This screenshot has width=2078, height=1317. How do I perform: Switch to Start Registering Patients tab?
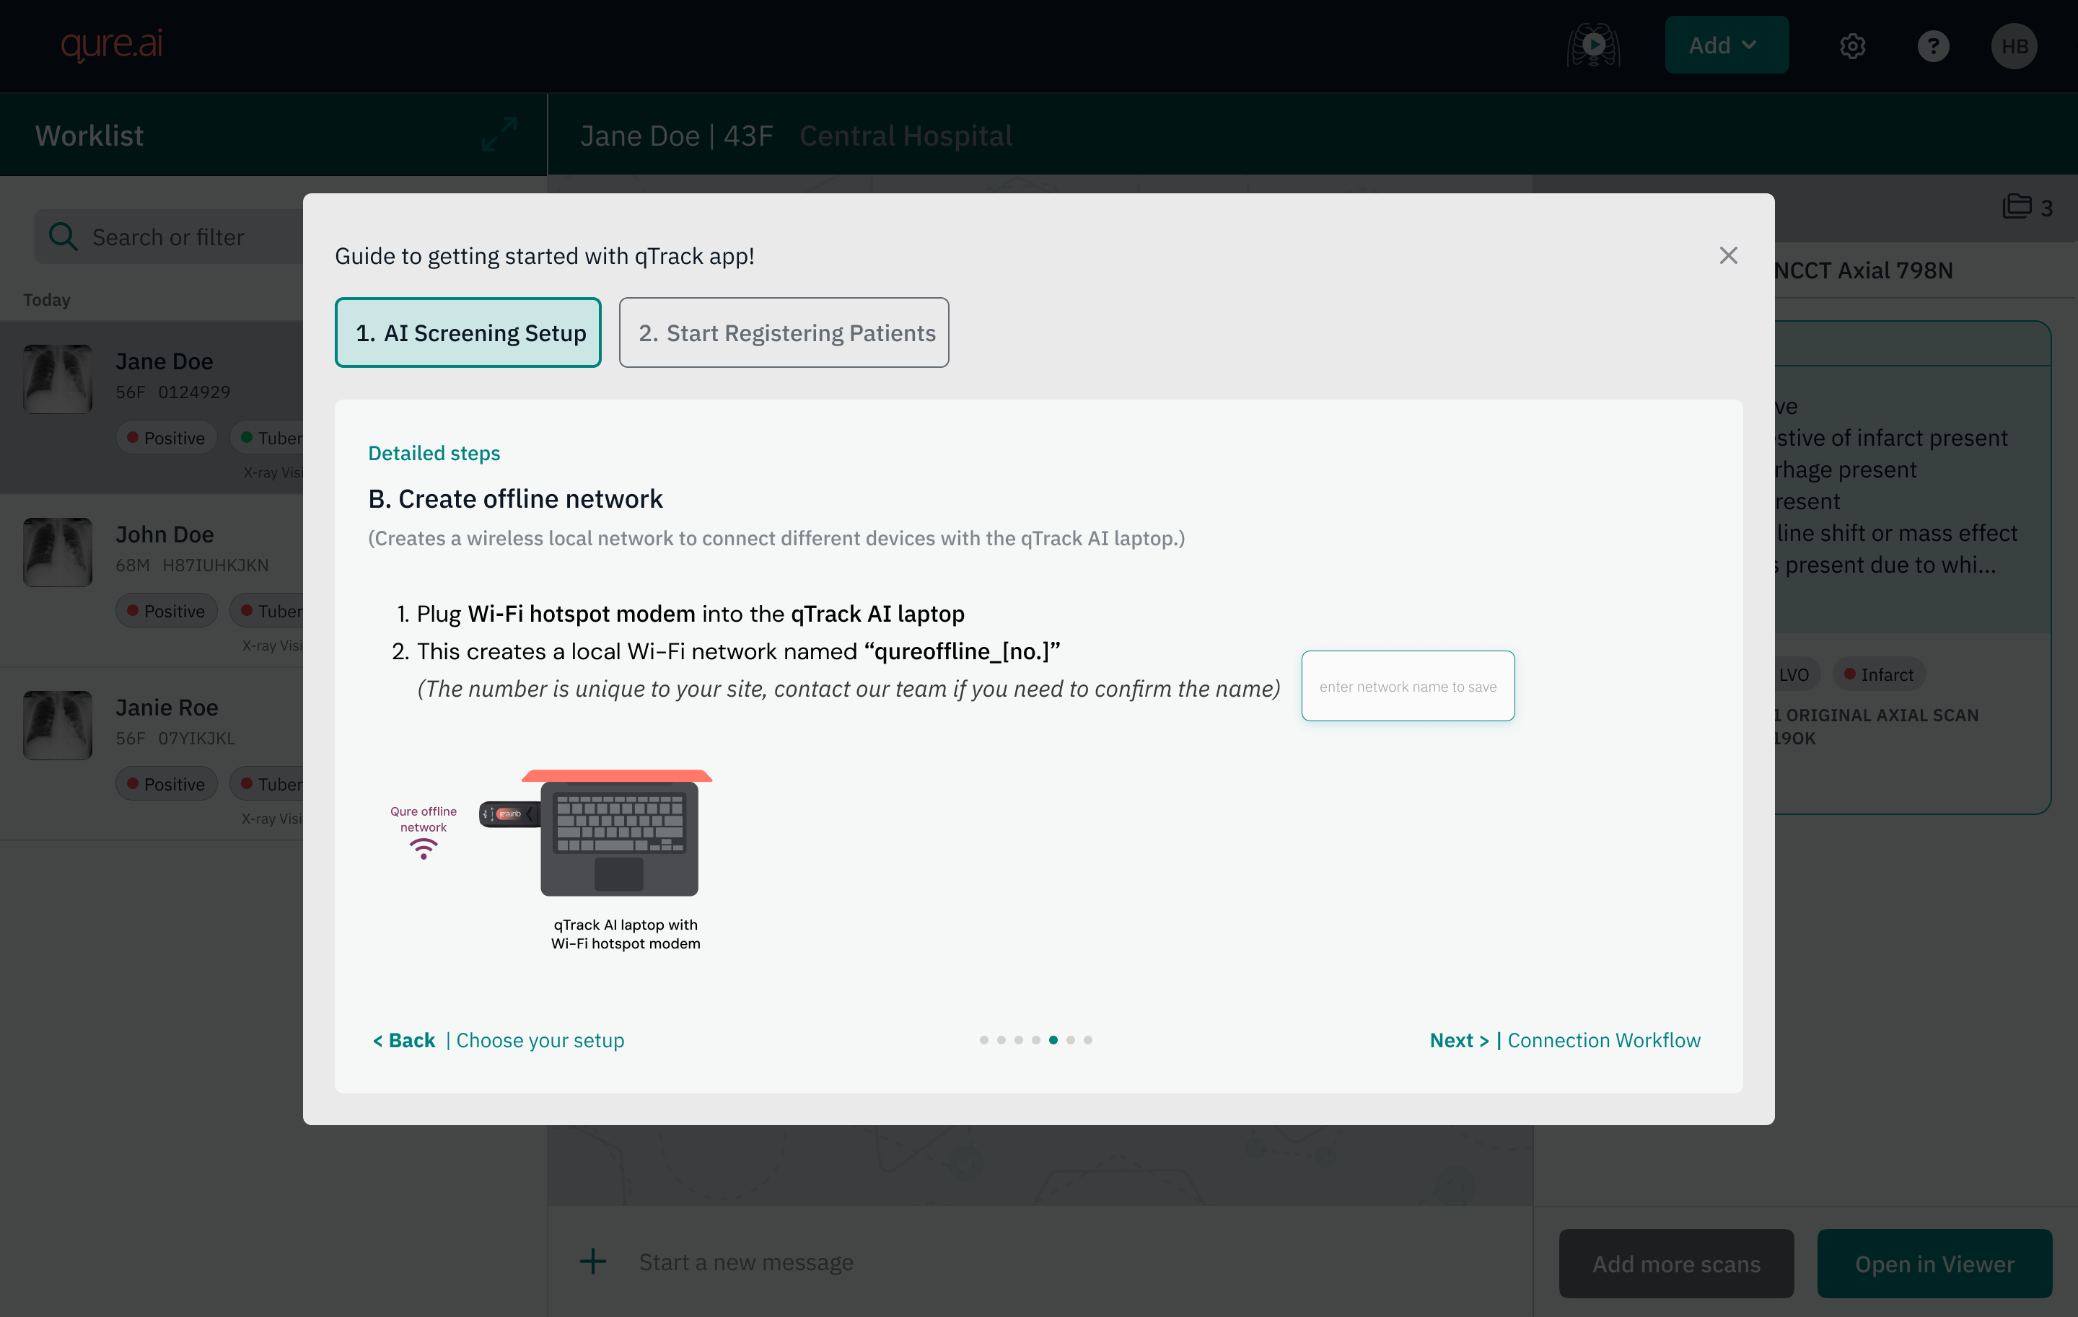[784, 332]
